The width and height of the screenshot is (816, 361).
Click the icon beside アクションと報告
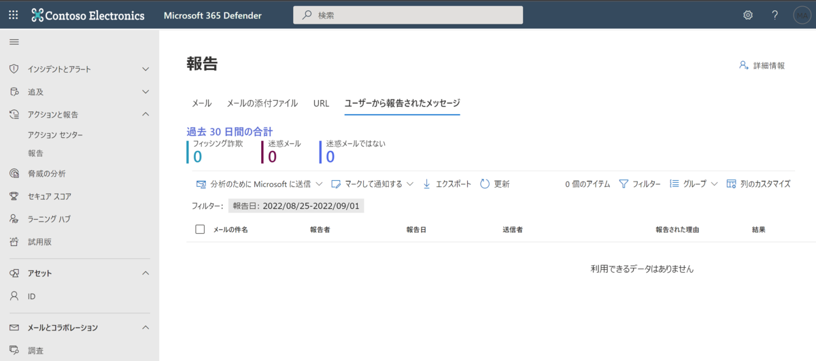click(14, 114)
